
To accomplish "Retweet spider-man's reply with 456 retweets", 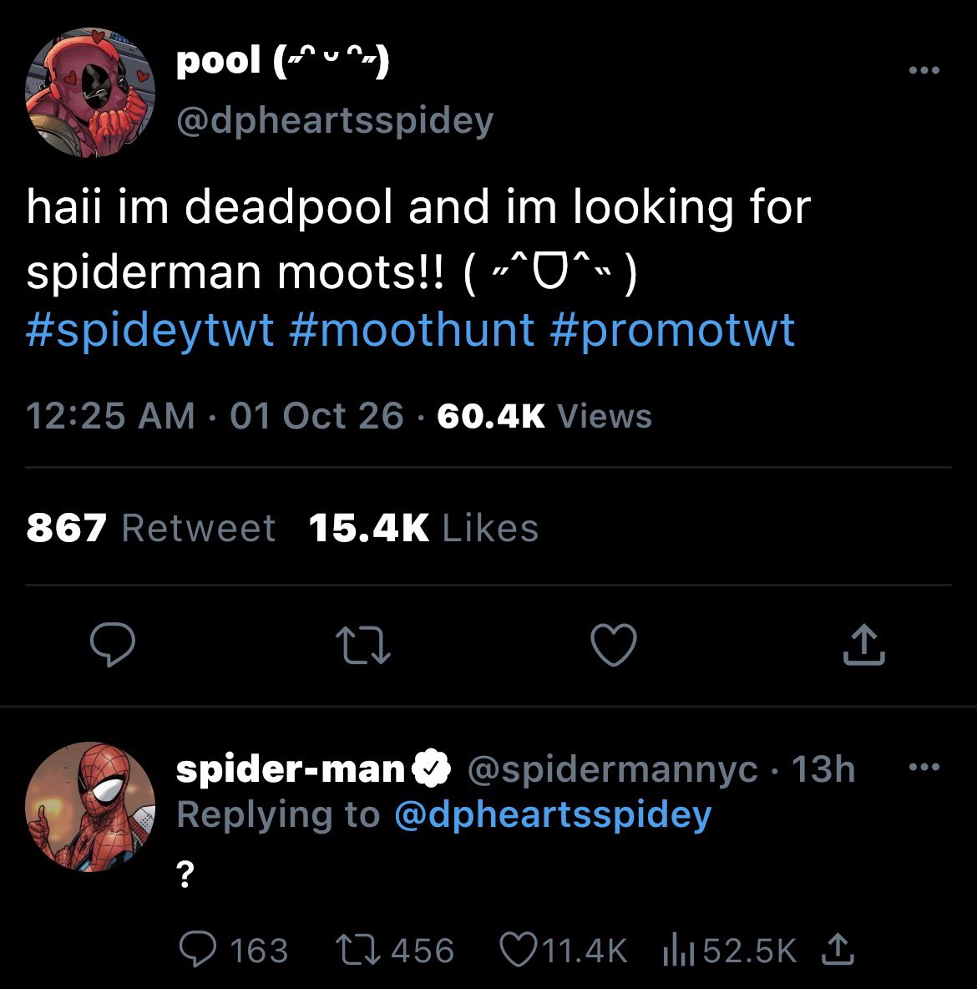I will click(x=394, y=950).
